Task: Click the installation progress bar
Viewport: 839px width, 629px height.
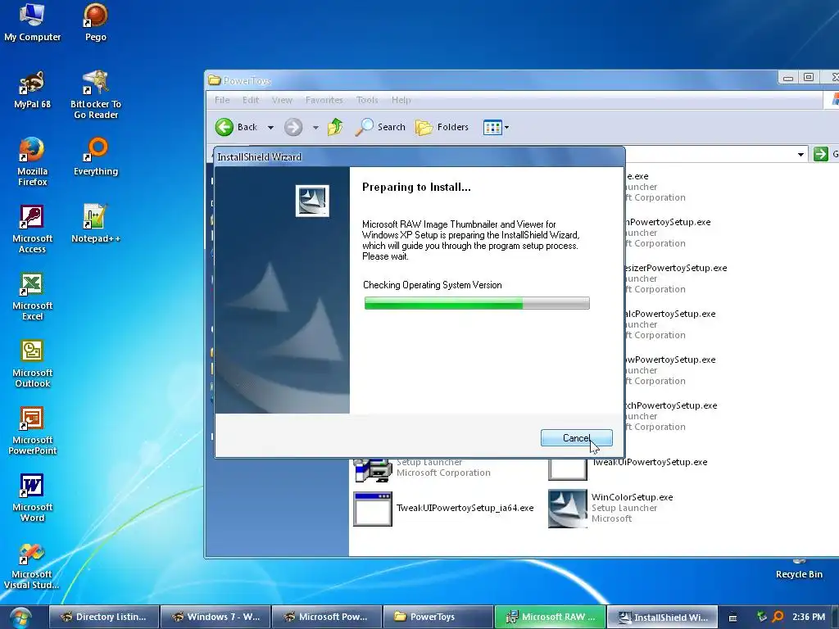Action: click(477, 303)
